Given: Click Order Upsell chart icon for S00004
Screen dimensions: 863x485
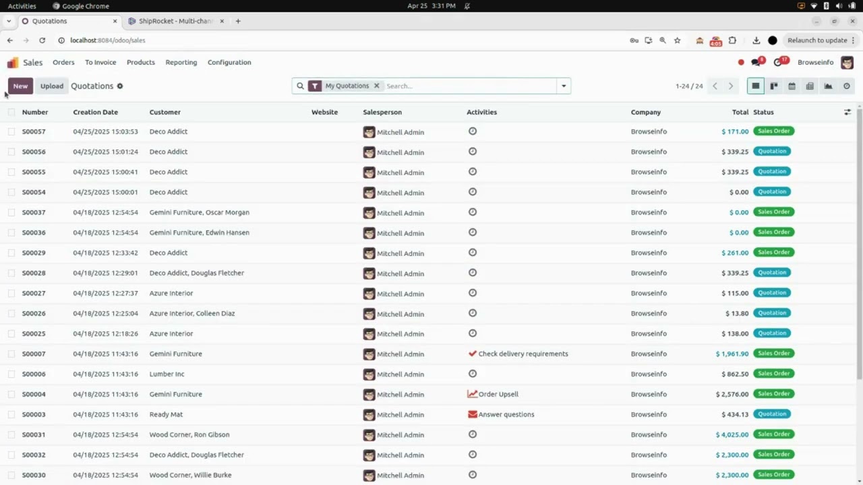Looking at the screenshot, I should (x=473, y=394).
